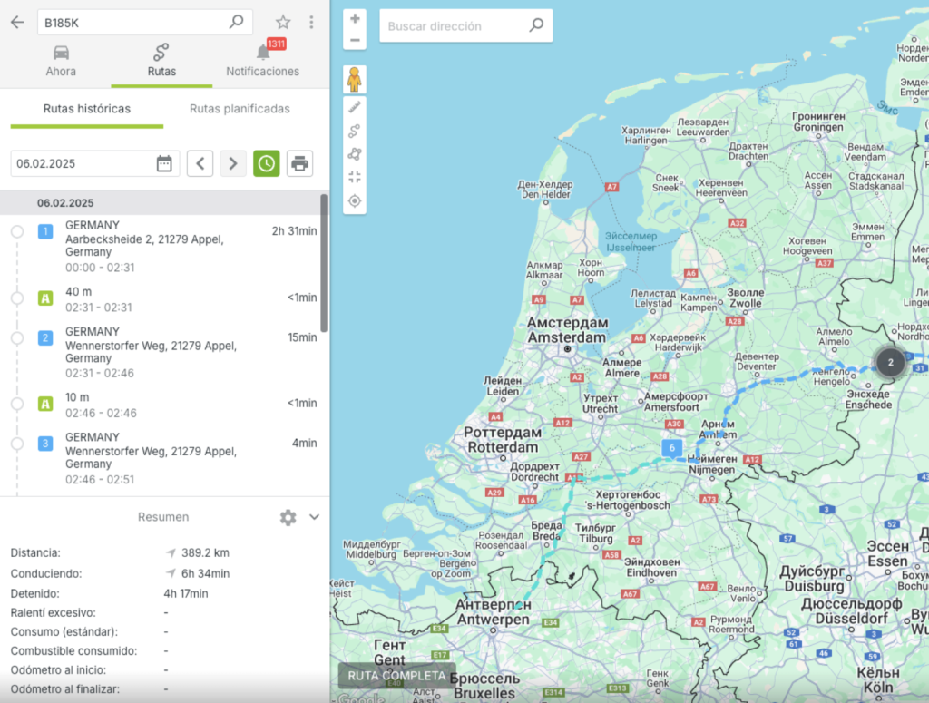Click the route list vertical scrollbar
Screen dimensions: 929x703
point(324,263)
